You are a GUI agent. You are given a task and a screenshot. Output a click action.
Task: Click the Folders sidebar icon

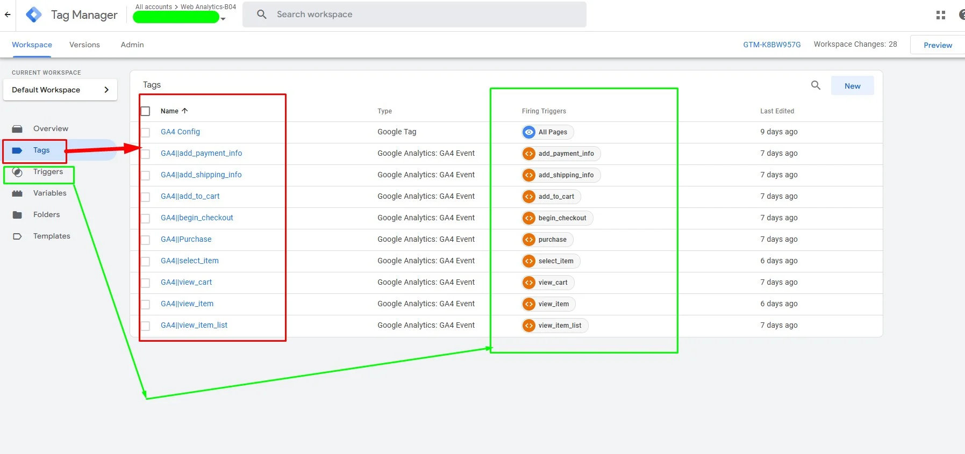point(17,215)
